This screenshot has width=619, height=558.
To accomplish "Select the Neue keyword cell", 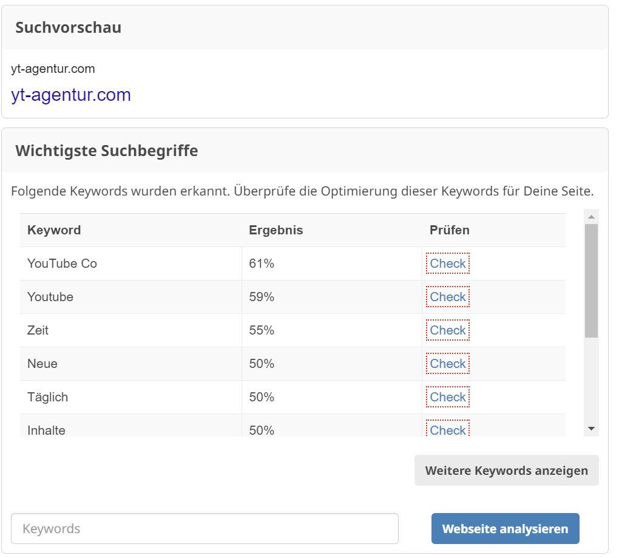I will [x=130, y=364].
